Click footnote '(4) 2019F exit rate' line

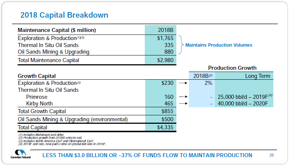[x=62, y=144]
